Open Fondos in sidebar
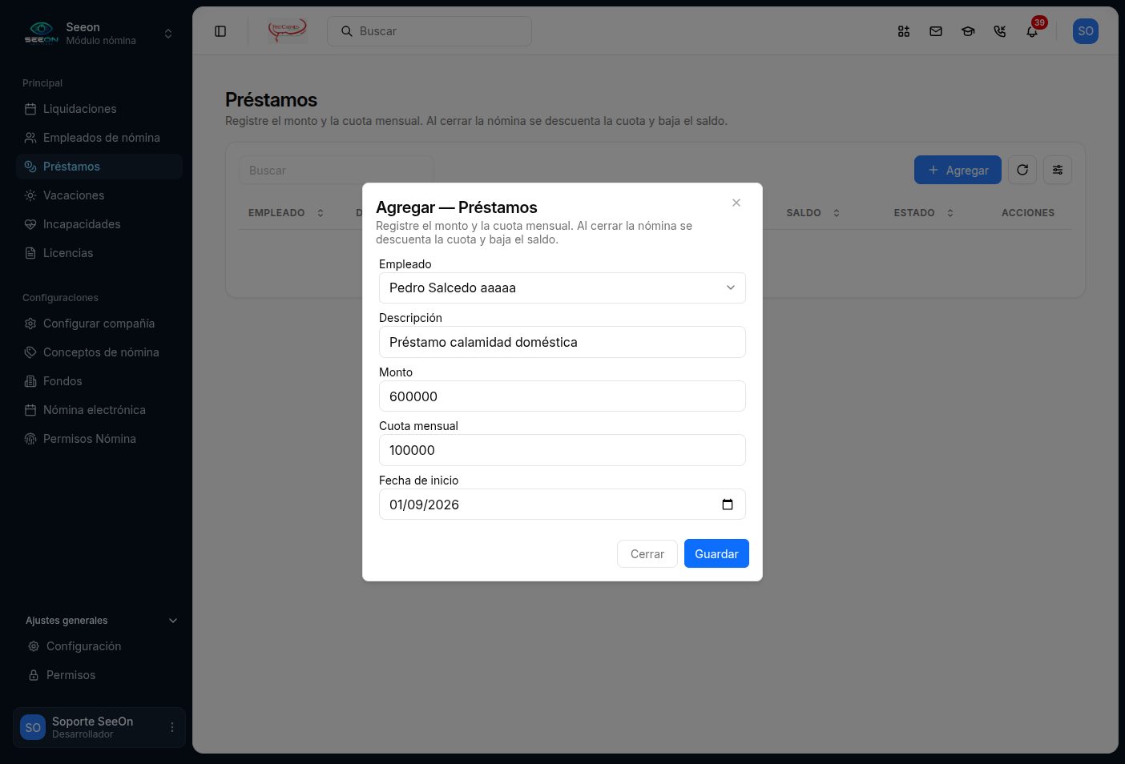The height and width of the screenshot is (764, 1125). [x=99, y=381]
